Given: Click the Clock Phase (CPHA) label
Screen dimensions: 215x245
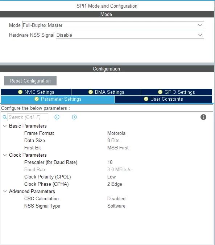Looking at the screenshot, I should pos(46,184).
